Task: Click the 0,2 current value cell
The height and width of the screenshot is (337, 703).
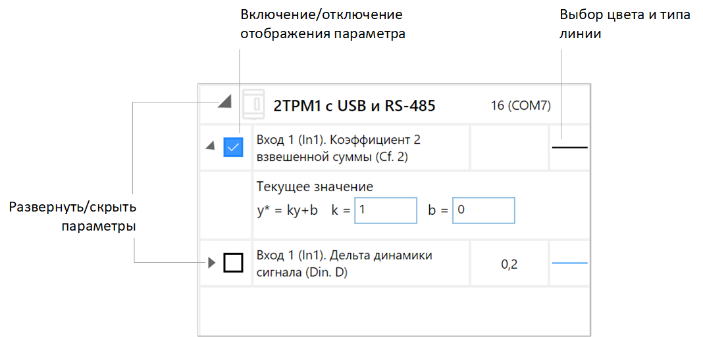Action: [509, 264]
